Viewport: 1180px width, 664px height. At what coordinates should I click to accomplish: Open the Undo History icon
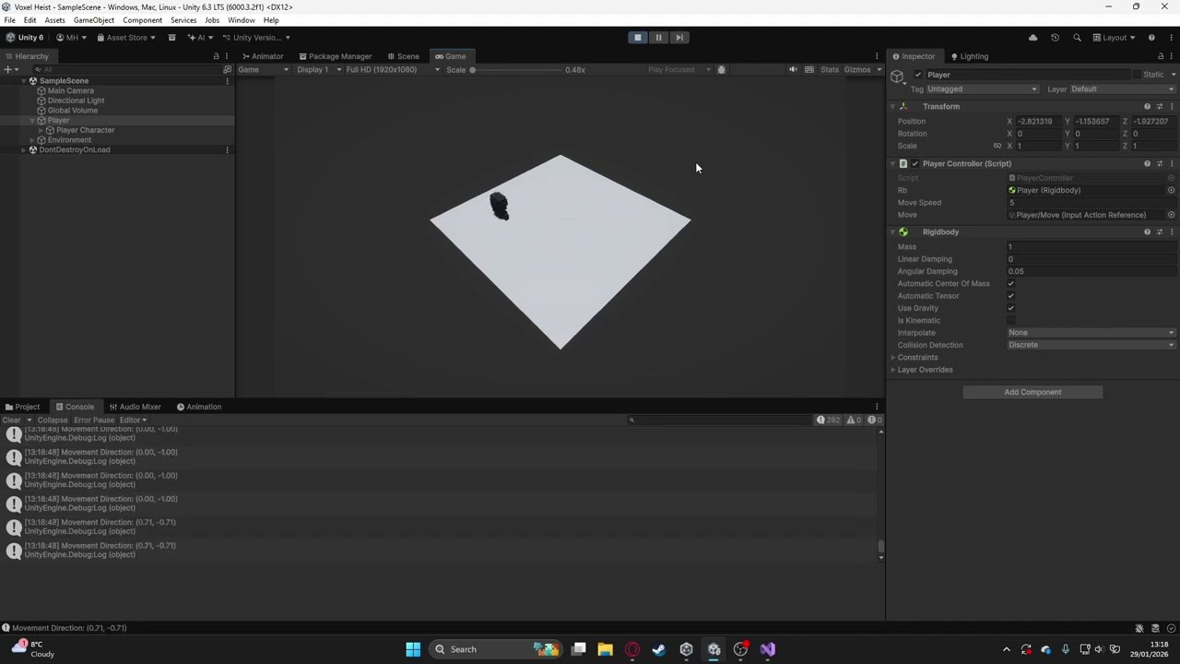(1055, 38)
